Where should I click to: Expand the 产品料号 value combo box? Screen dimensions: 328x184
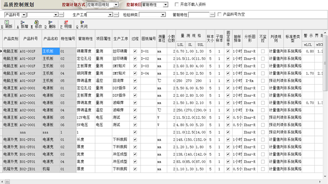pos(56,15)
